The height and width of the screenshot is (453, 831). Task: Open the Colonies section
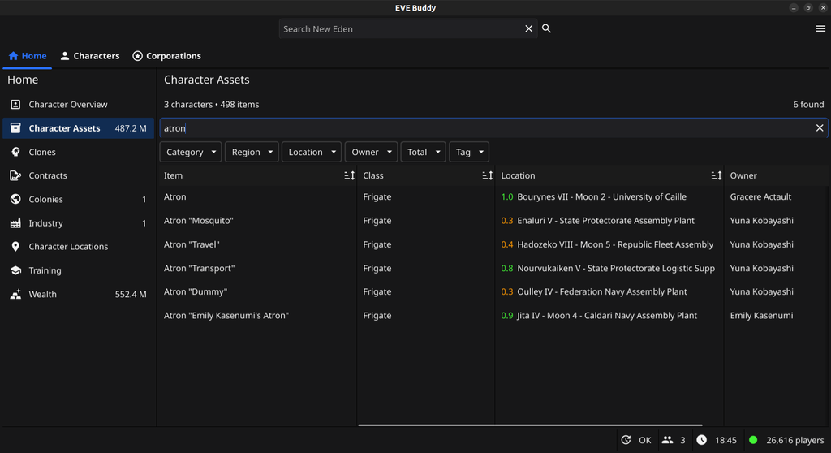point(78,200)
